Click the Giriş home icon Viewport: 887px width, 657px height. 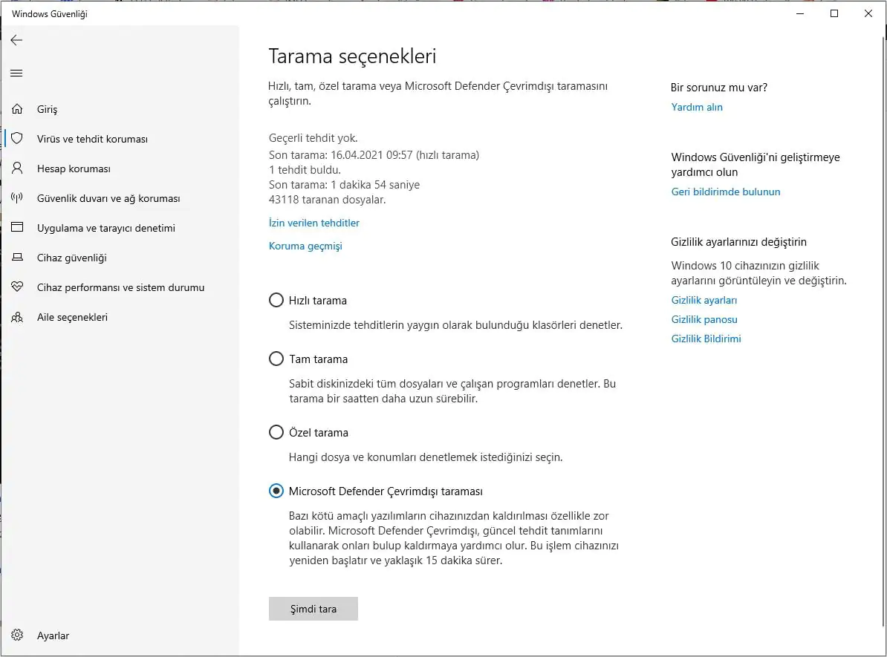click(x=16, y=109)
